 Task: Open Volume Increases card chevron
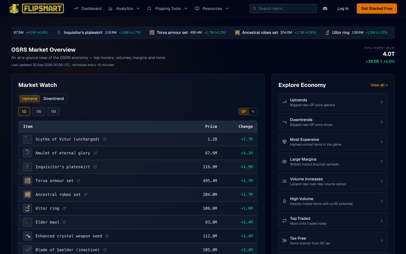click(x=382, y=181)
